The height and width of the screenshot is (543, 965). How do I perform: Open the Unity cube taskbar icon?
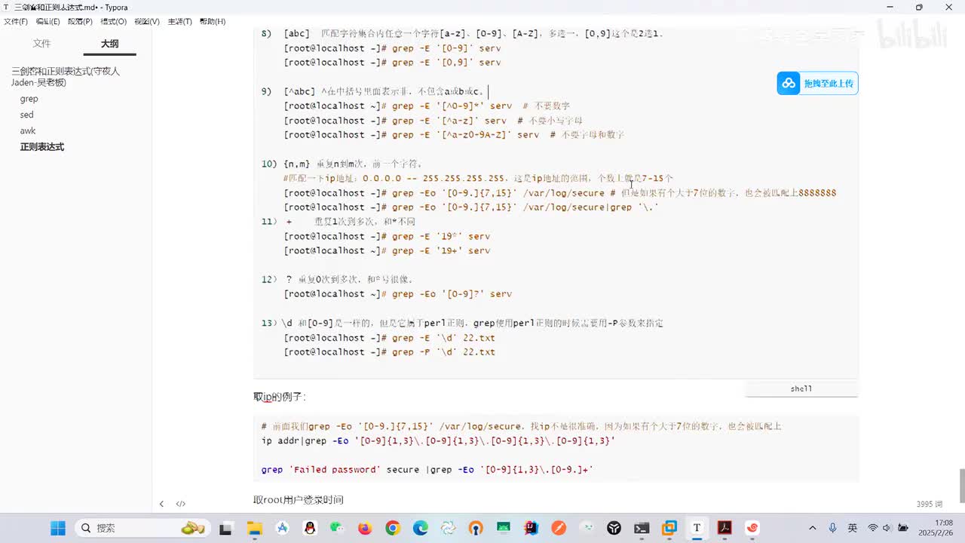click(x=614, y=528)
